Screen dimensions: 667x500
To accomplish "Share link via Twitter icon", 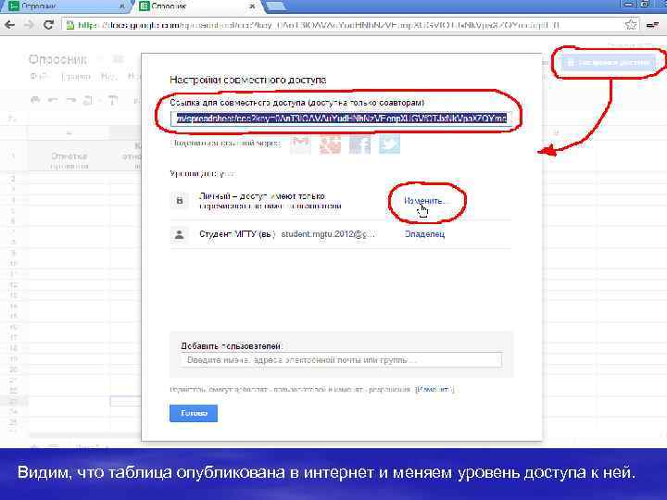I will 390,144.
